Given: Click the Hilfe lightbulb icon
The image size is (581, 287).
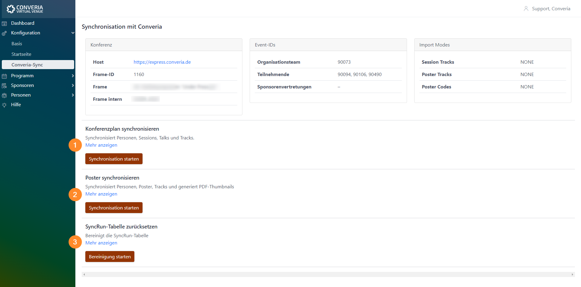Looking at the screenshot, I should click(5, 105).
